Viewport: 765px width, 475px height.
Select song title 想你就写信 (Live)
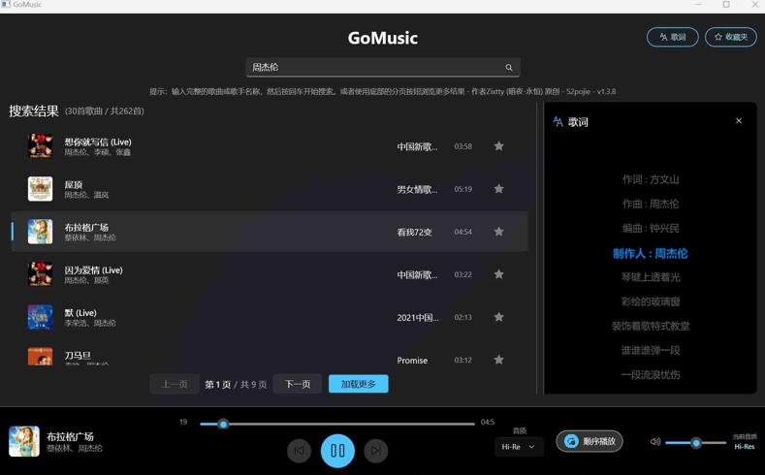[x=98, y=142]
